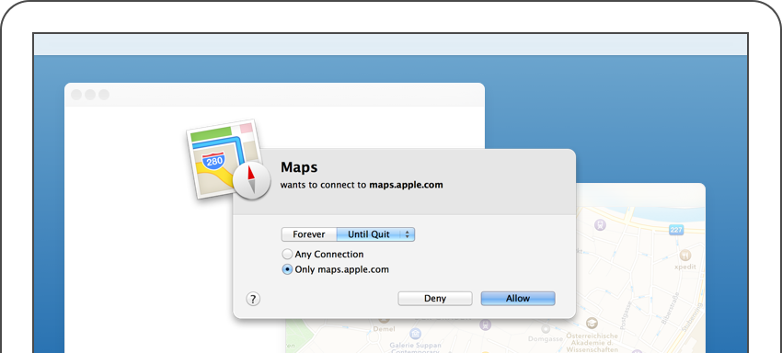Click the Österreichische Akademie graduation cap pin

pos(592,323)
